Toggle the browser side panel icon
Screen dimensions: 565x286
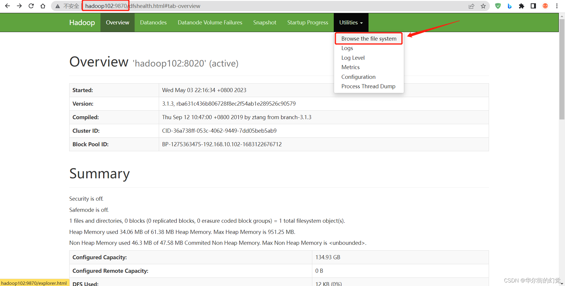tap(533, 6)
